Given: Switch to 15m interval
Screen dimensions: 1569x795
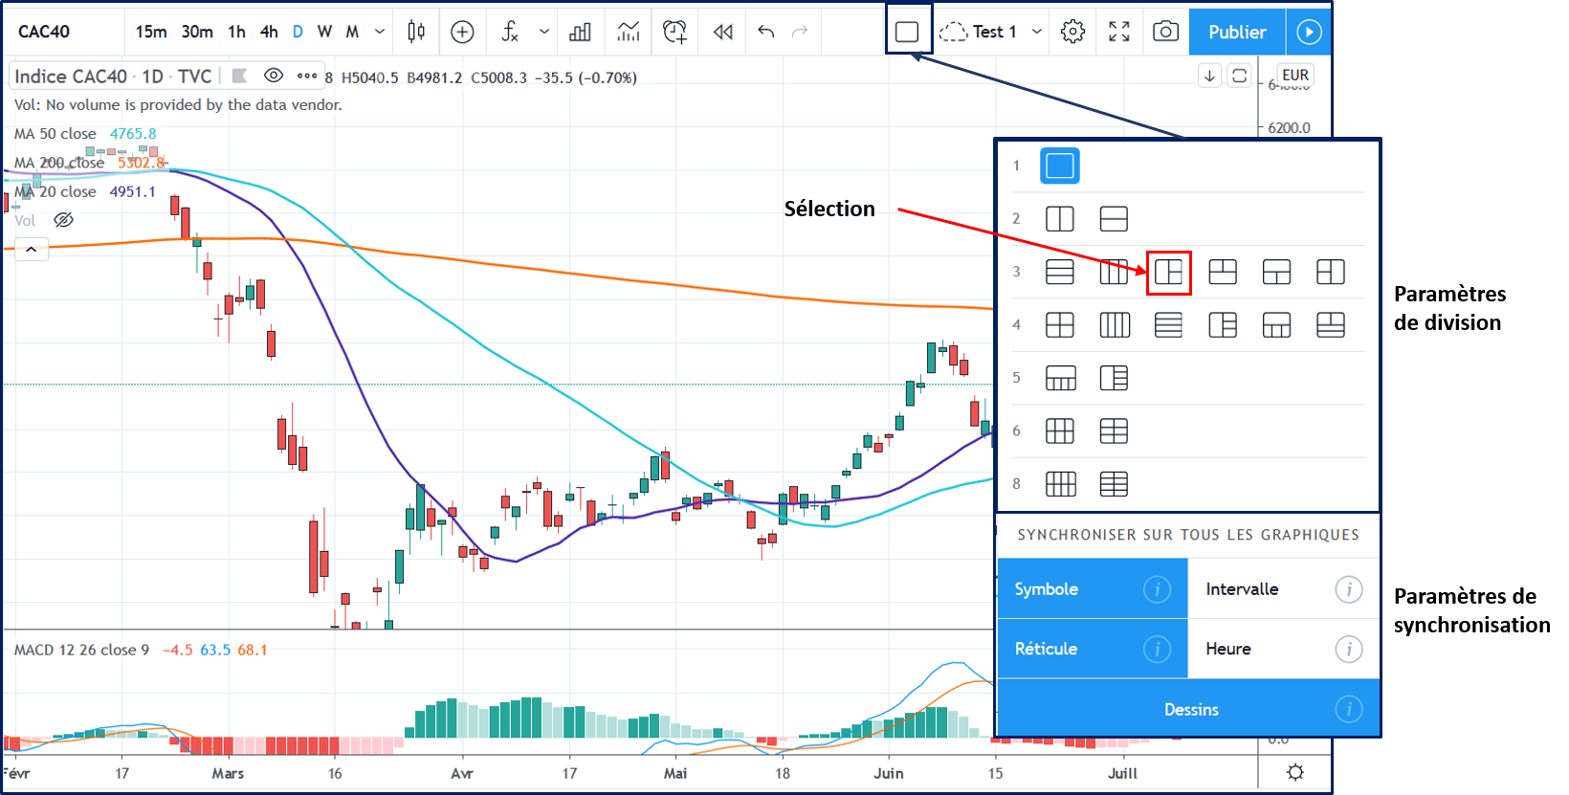Looking at the screenshot, I should tap(151, 32).
